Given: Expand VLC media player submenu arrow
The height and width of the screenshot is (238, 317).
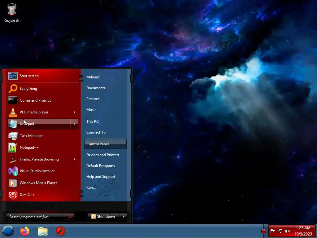Looking at the screenshot, I should click(74, 112).
